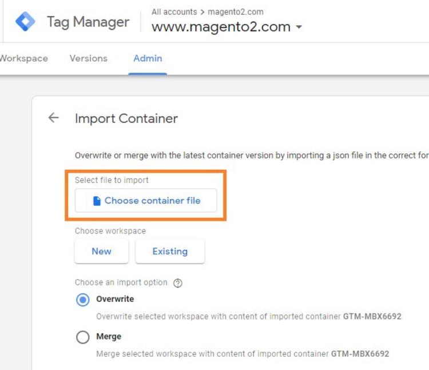Select the Overwrite radio button
The image size is (429, 370).
(83, 300)
